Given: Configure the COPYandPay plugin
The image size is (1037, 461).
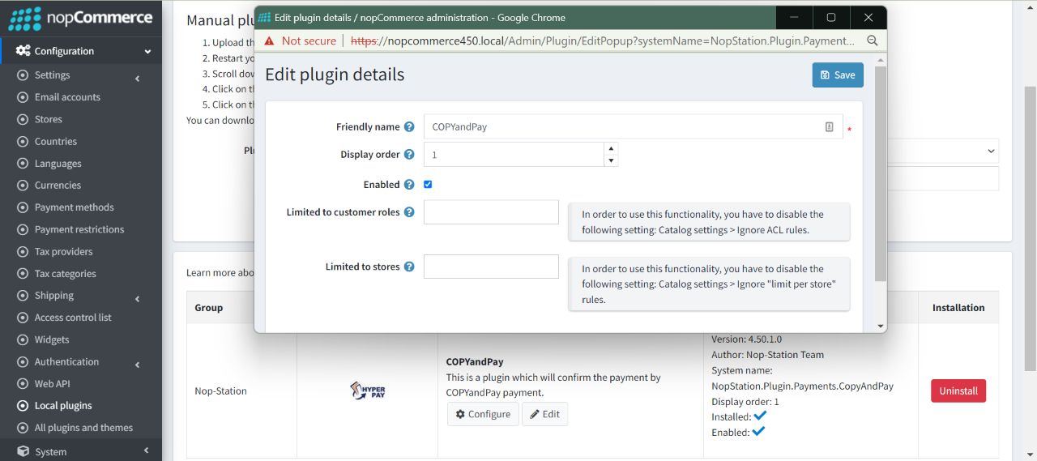Looking at the screenshot, I should [x=483, y=414].
